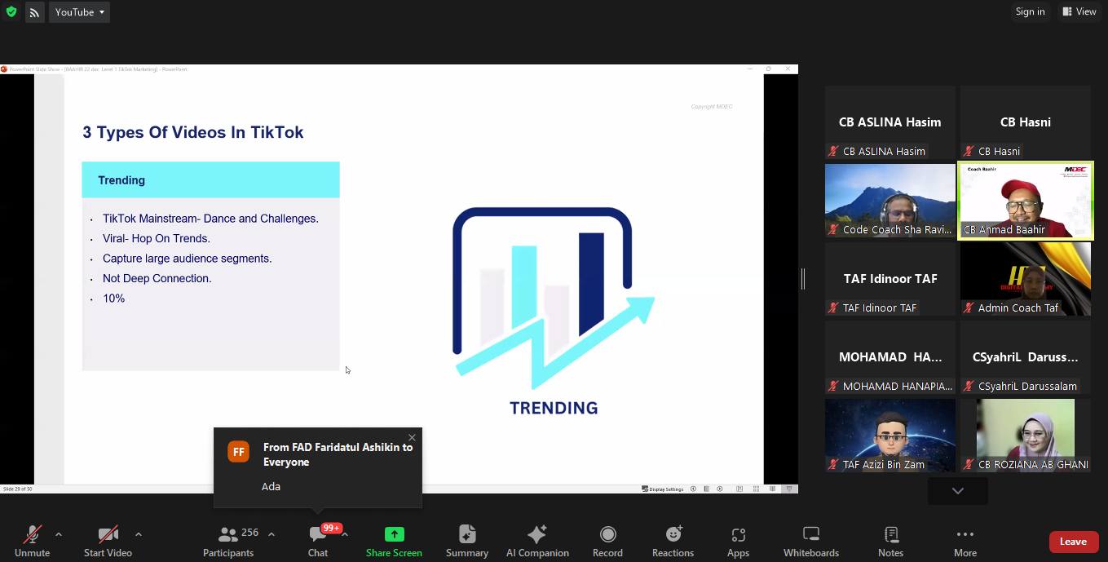Select CB ROZIANA AB GHANI's video tile

(x=1026, y=436)
